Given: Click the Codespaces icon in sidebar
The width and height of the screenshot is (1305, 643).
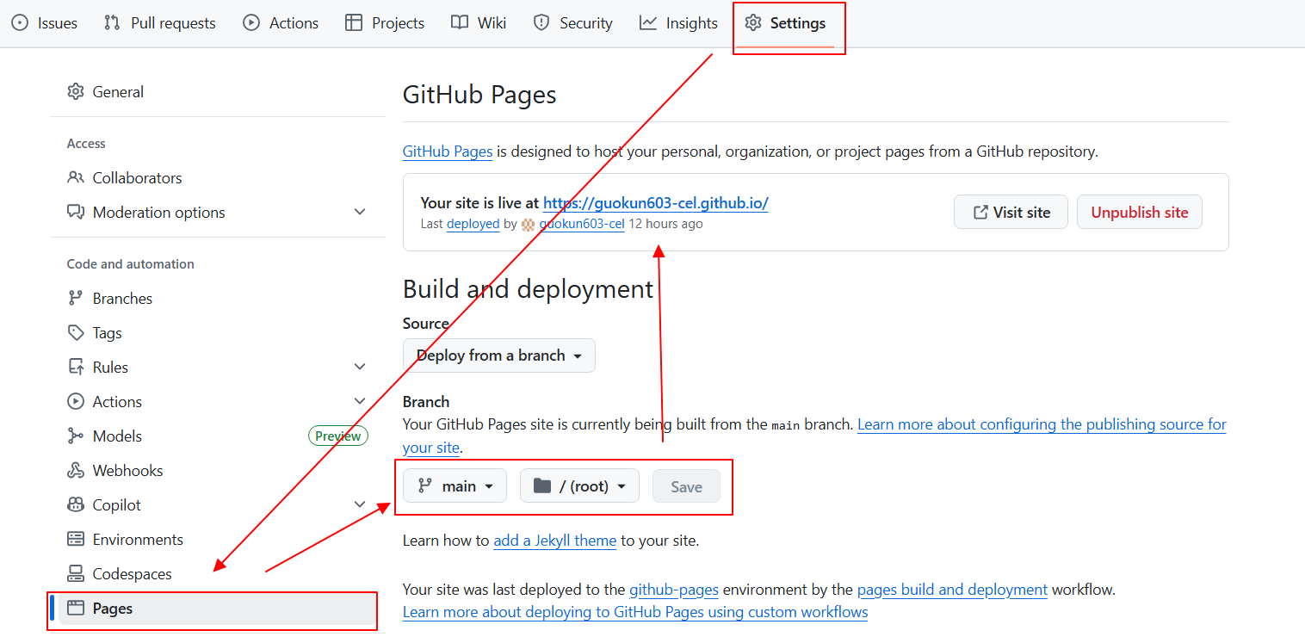Looking at the screenshot, I should point(76,574).
